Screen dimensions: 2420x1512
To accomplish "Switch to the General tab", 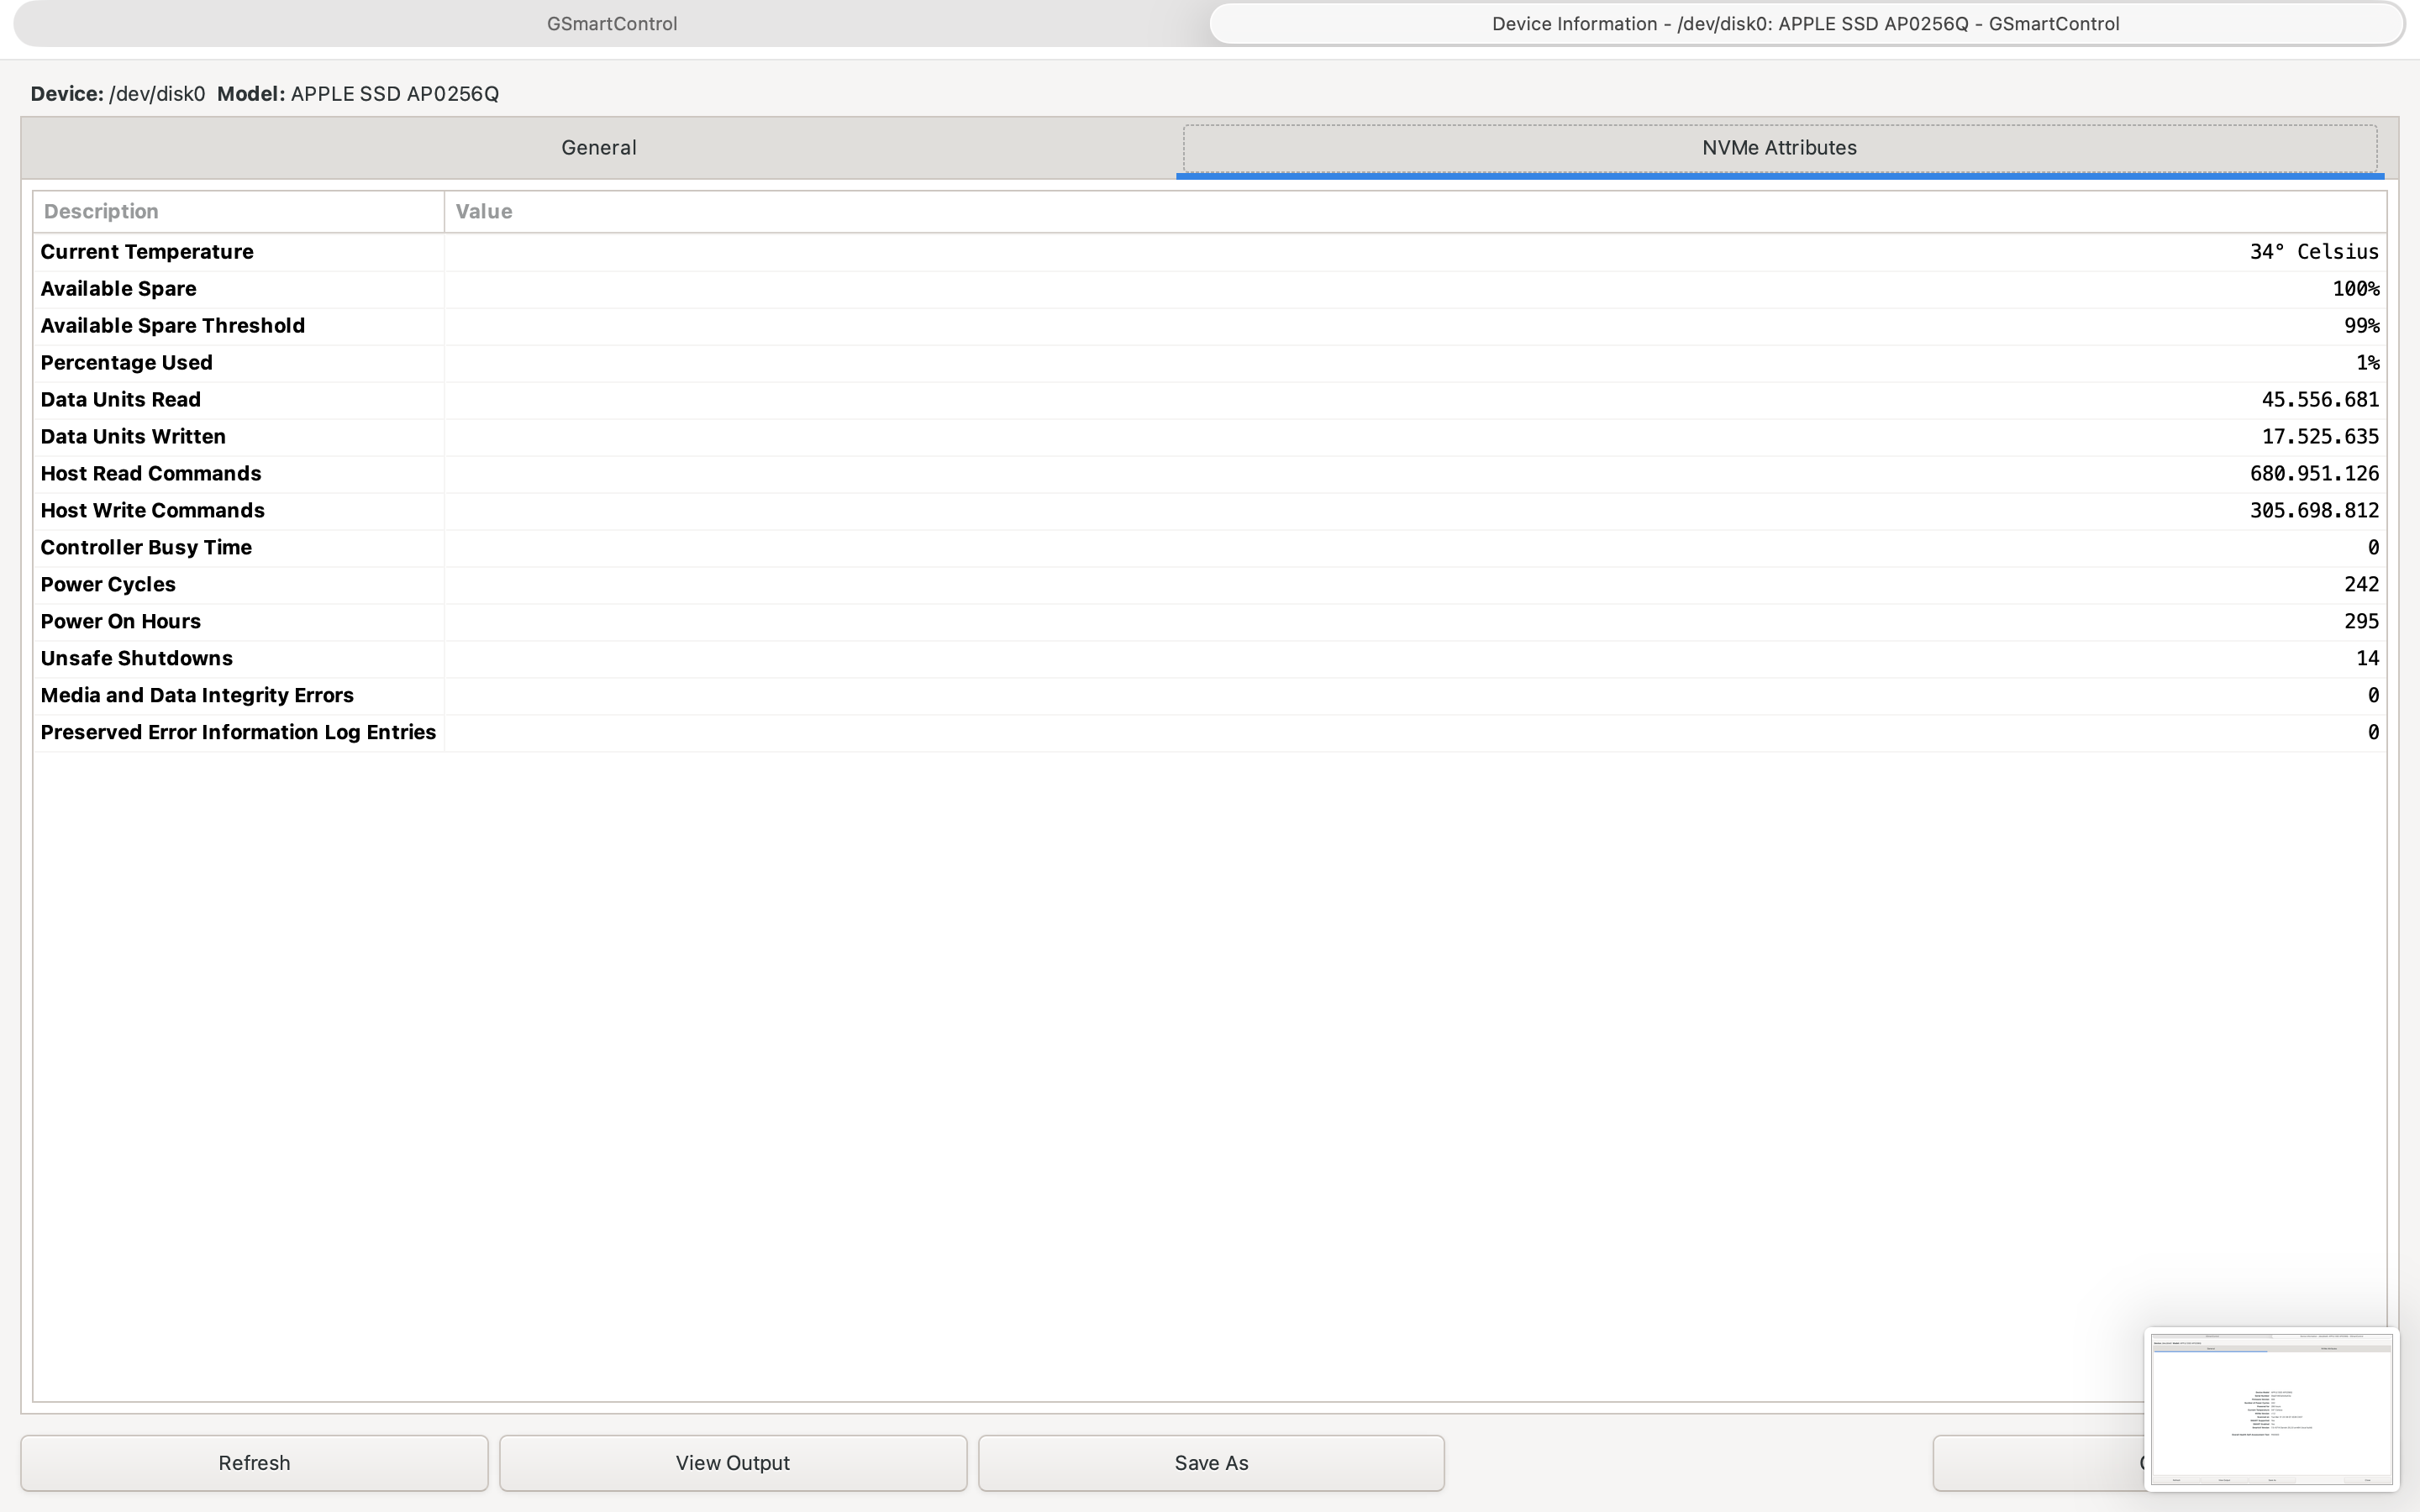I will point(598,148).
